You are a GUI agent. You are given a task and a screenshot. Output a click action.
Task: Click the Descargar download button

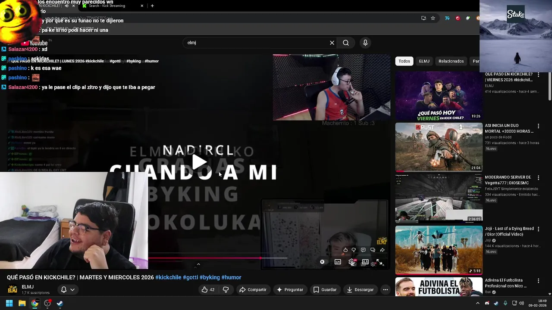(360, 290)
